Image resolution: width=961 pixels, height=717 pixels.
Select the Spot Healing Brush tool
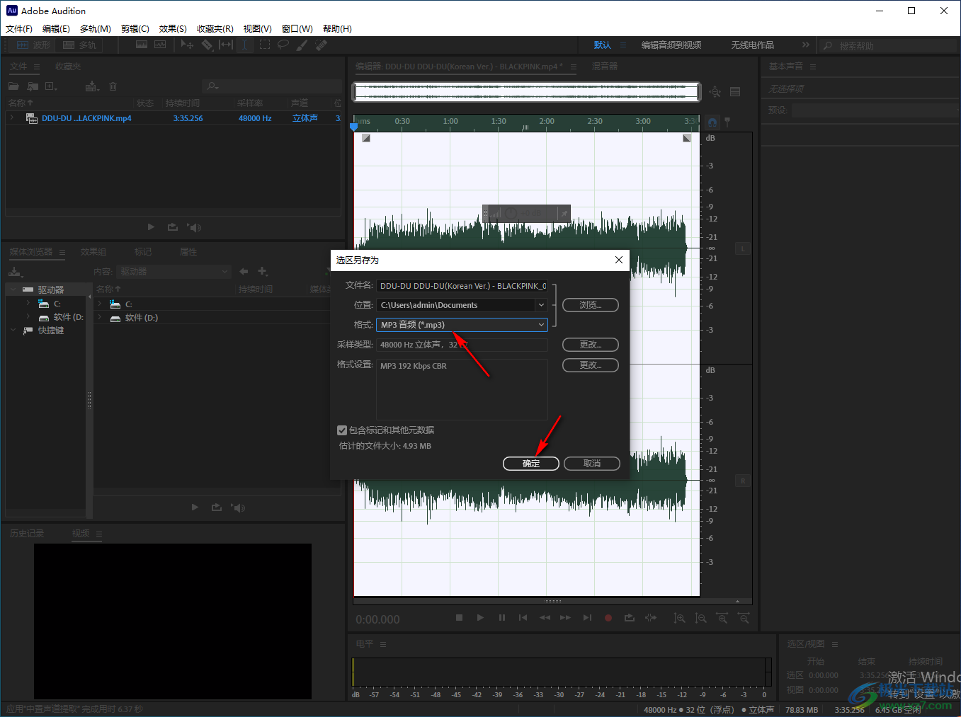(x=322, y=45)
